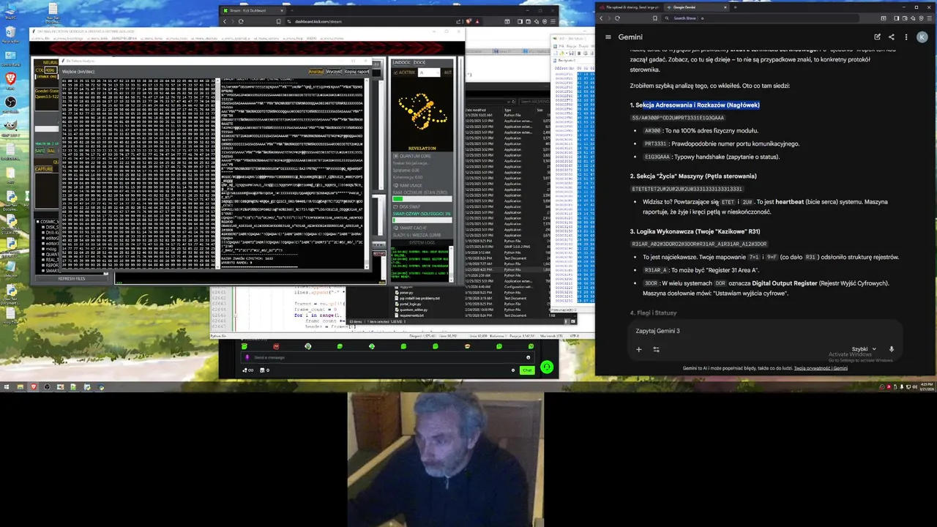Open the Twoja prywatność i Gemini link

point(821,368)
